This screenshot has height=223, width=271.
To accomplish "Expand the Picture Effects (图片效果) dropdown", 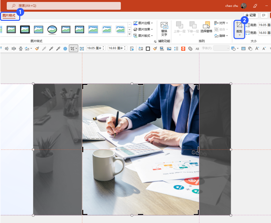I will click(x=143, y=29).
